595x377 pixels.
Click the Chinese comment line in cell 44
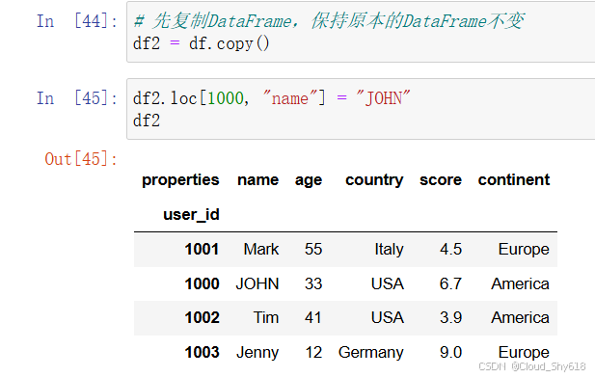[329, 21]
